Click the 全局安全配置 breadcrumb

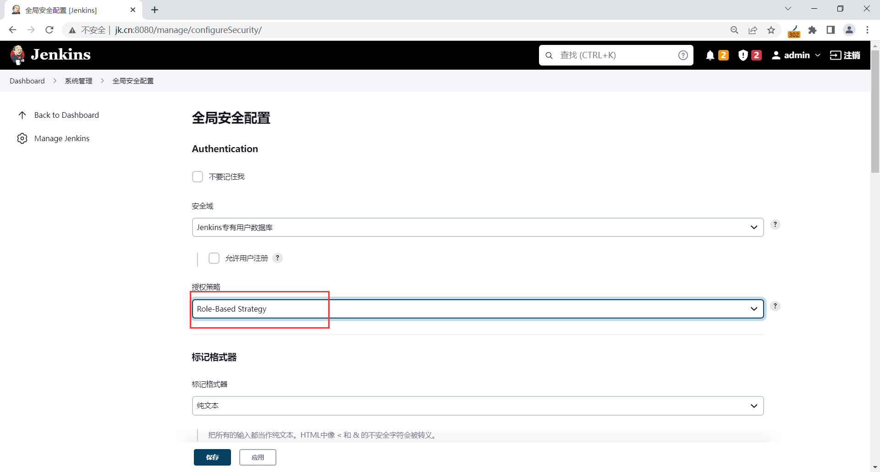[133, 81]
